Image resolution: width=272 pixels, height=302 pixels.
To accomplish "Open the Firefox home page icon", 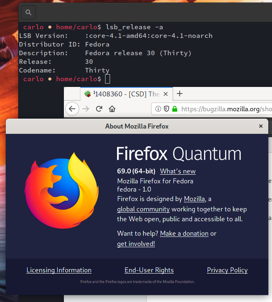I will click(112, 109).
